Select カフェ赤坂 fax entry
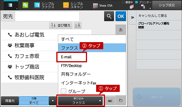This screenshot has height=107, width=182. tap(29, 56)
